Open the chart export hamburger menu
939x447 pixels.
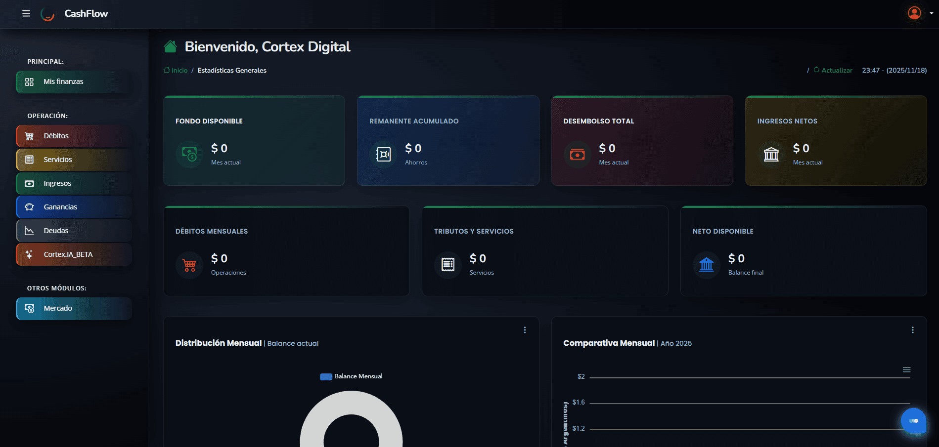point(906,370)
